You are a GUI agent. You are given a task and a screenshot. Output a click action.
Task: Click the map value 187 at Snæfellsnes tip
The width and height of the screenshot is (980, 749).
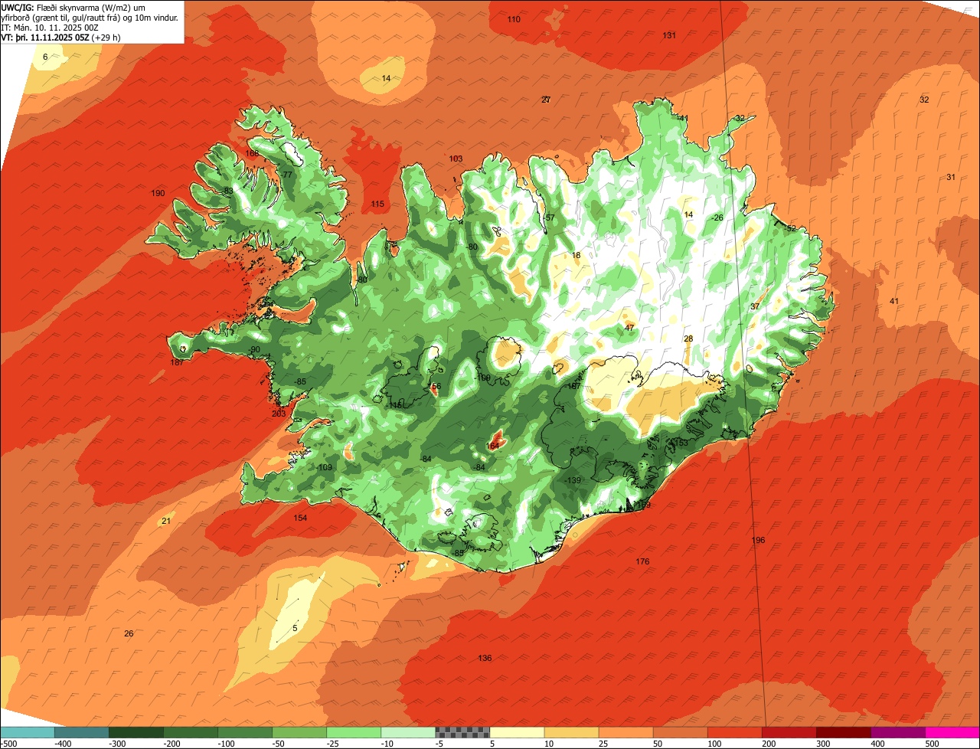pos(177,362)
